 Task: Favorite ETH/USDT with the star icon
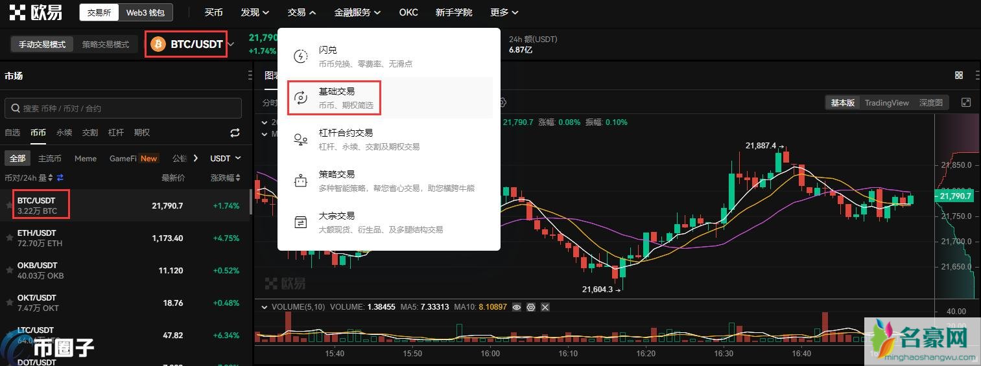[10, 238]
